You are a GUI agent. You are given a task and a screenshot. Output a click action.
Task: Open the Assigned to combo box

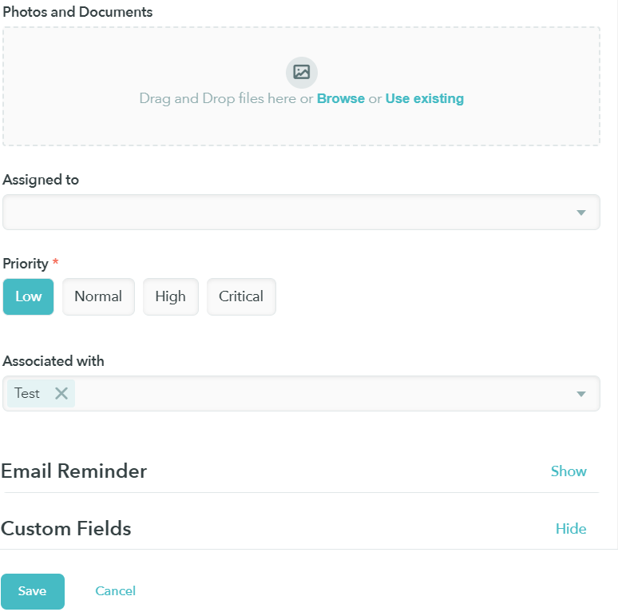[287, 213]
